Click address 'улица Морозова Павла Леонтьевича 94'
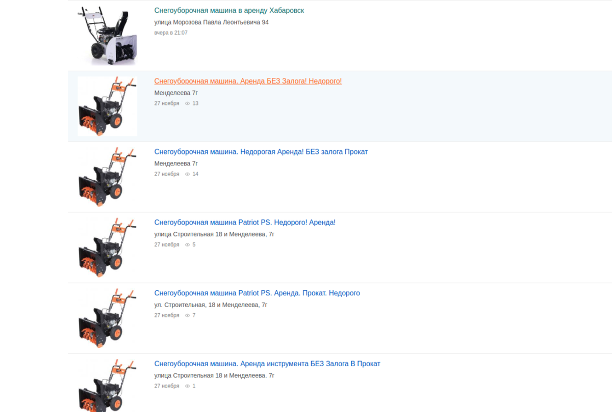 211,22
